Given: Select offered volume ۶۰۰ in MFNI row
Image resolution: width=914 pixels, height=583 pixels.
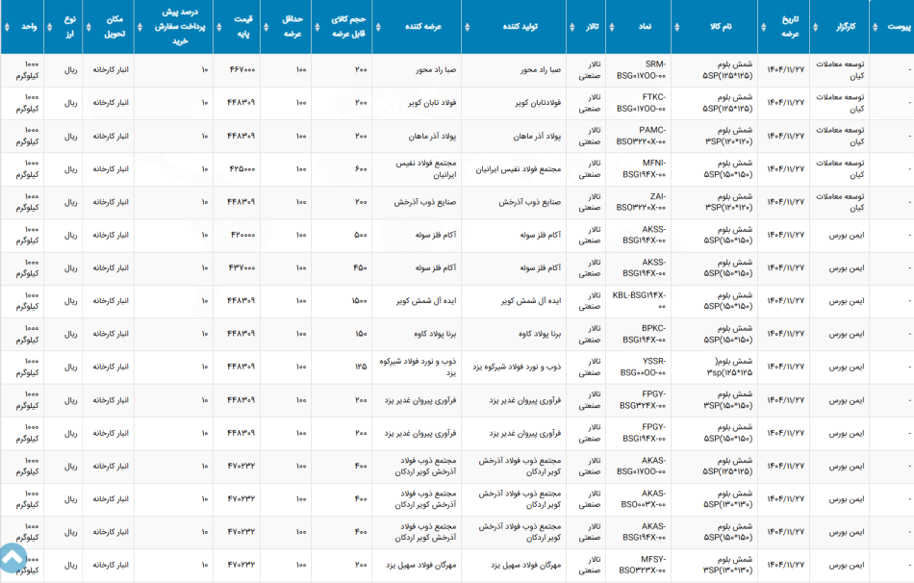Looking at the screenshot, I should pos(361,169).
